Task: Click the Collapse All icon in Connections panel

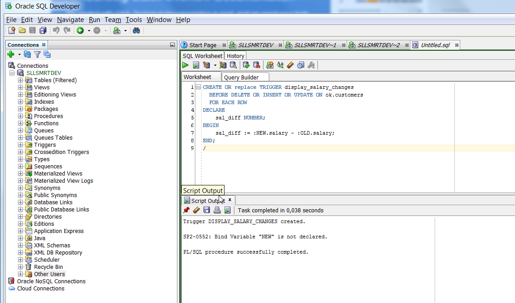Action: 47,54
